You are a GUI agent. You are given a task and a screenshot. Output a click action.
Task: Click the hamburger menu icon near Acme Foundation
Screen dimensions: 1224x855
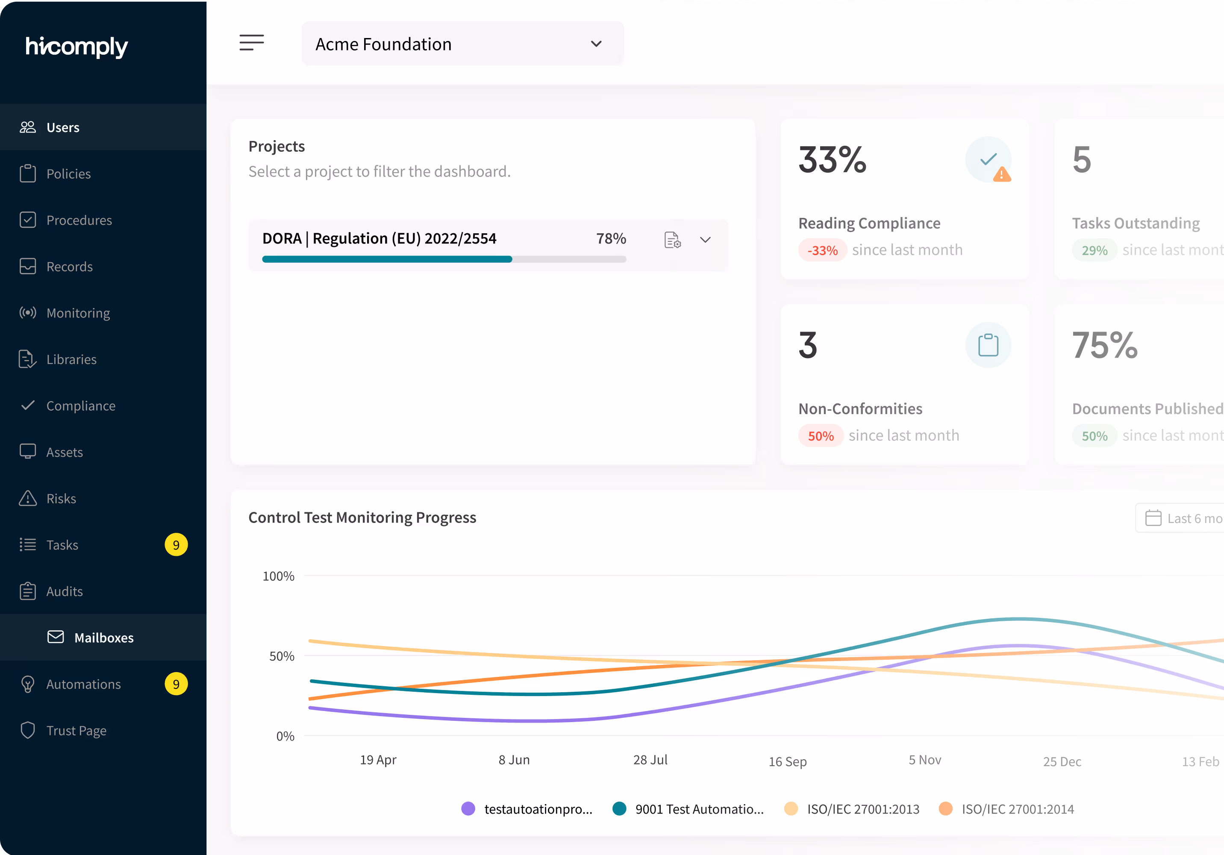[x=251, y=43]
